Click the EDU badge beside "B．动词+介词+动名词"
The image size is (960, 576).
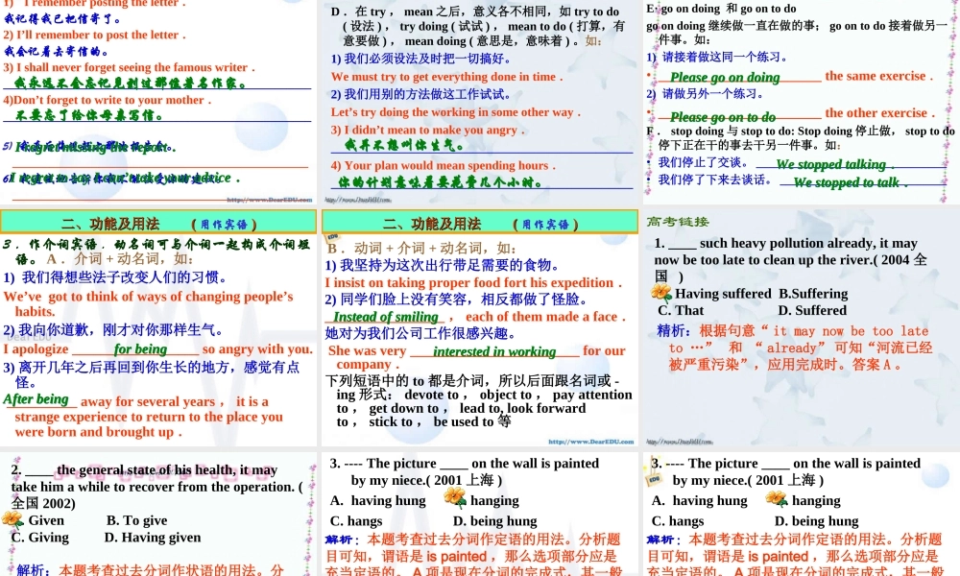coord(332,237)
